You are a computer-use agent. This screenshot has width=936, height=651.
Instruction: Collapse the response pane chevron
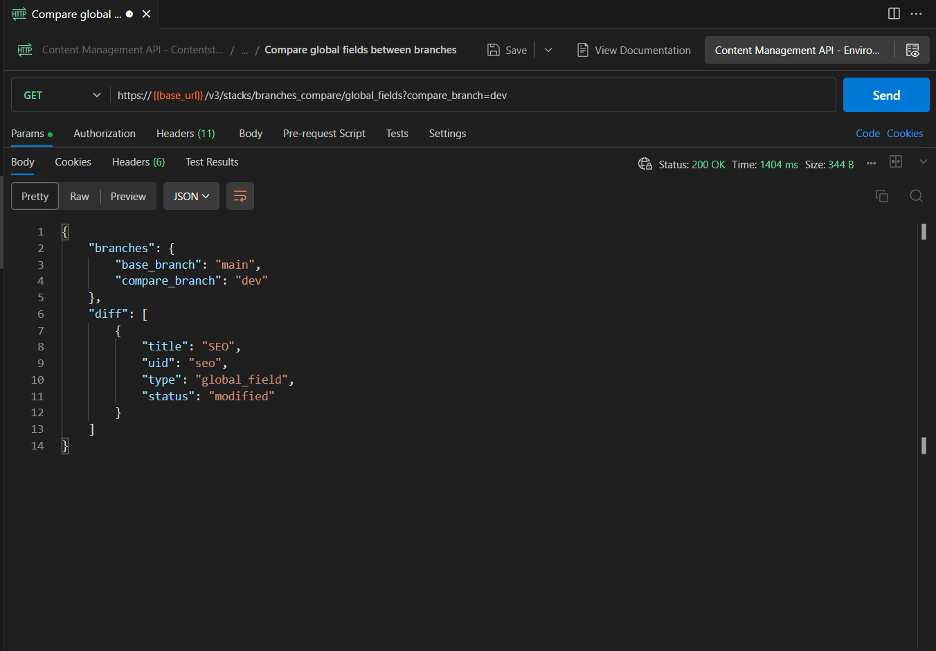(923, 161)
